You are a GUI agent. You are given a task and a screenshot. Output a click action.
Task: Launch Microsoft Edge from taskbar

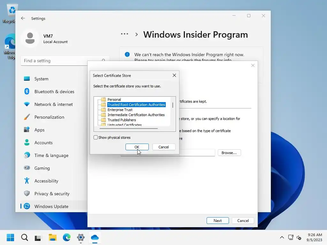pyautogui.click(x=66, y=237)
